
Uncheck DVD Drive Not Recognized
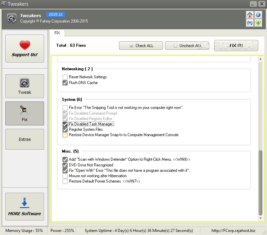[x=65, y=165]
